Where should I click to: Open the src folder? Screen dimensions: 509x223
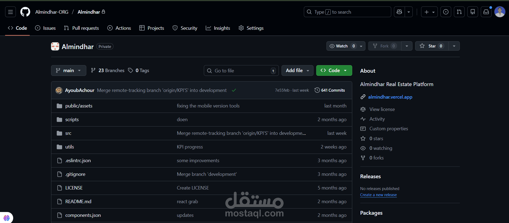(68, 133)
